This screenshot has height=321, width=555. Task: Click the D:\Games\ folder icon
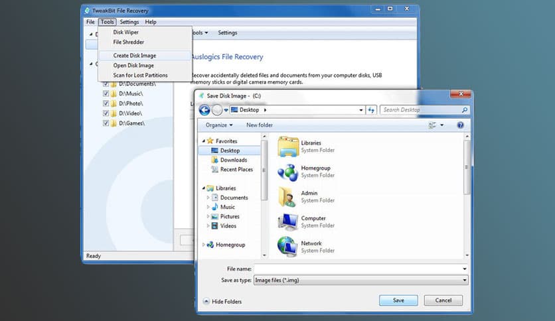coord(114,123)
